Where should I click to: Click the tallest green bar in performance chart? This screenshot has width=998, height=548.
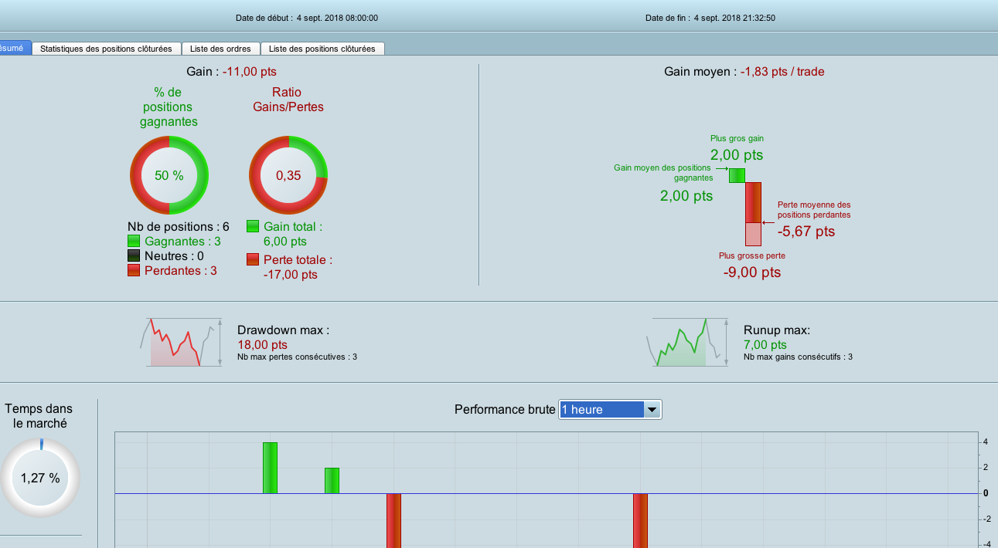[270, 468]
